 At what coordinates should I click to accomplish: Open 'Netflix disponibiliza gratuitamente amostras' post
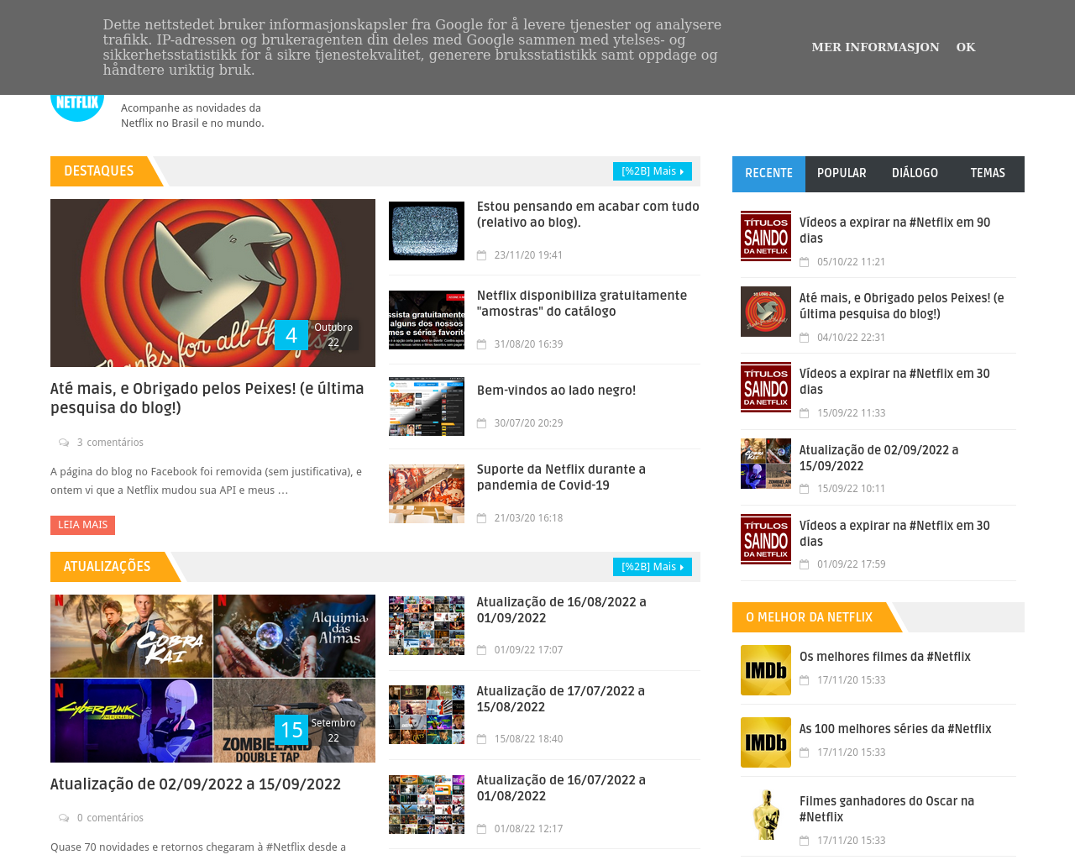pos(582,303)
